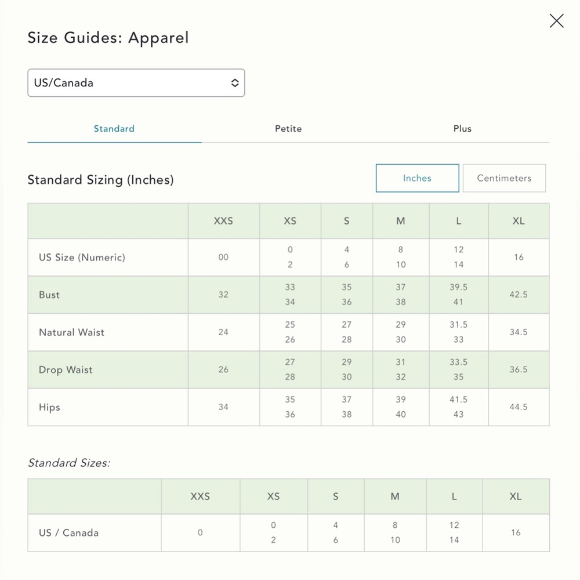Click the 00 numeric size cell
The height and width of the screenshot is (580, 580).
(223, 257)
